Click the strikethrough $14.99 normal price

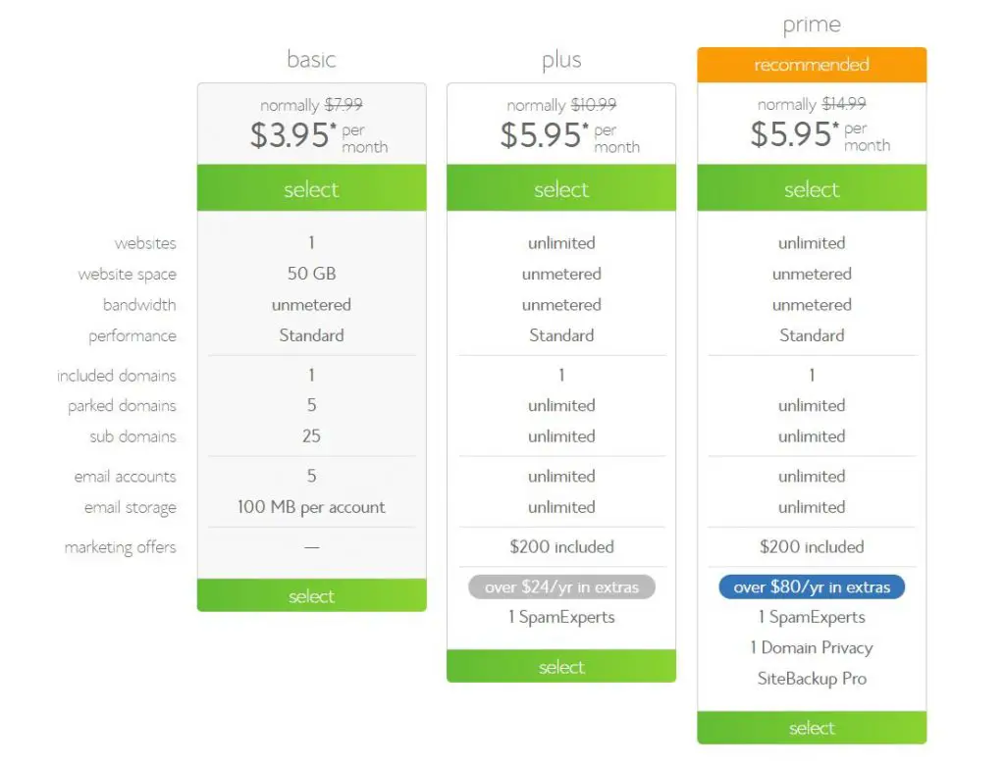tap(843, 104)
